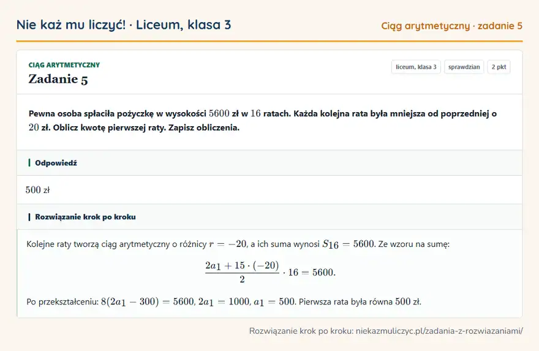Viewport: 539px width, 351px height.
Task: Click the green bar marker beside Odpowiedź
Action: tap(29, 162)
